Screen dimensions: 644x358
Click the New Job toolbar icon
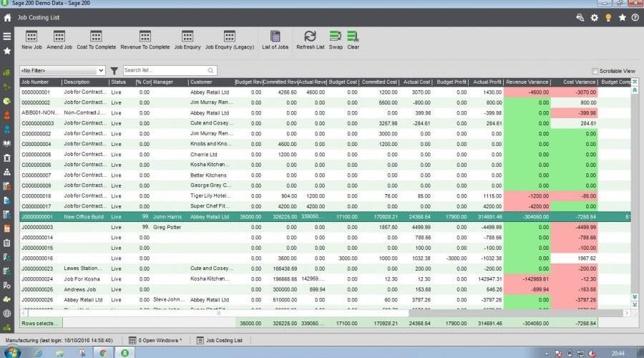31,40
